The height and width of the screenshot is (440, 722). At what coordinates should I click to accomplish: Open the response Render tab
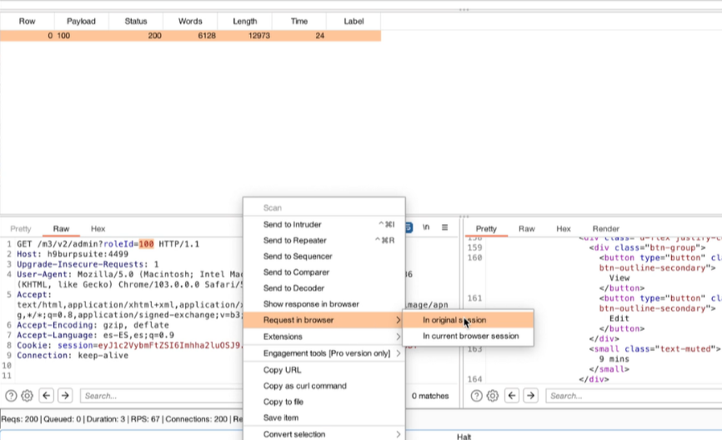tap(606, 228)
